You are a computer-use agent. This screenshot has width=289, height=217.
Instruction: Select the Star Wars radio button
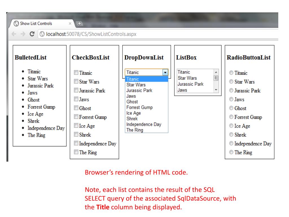231,81
